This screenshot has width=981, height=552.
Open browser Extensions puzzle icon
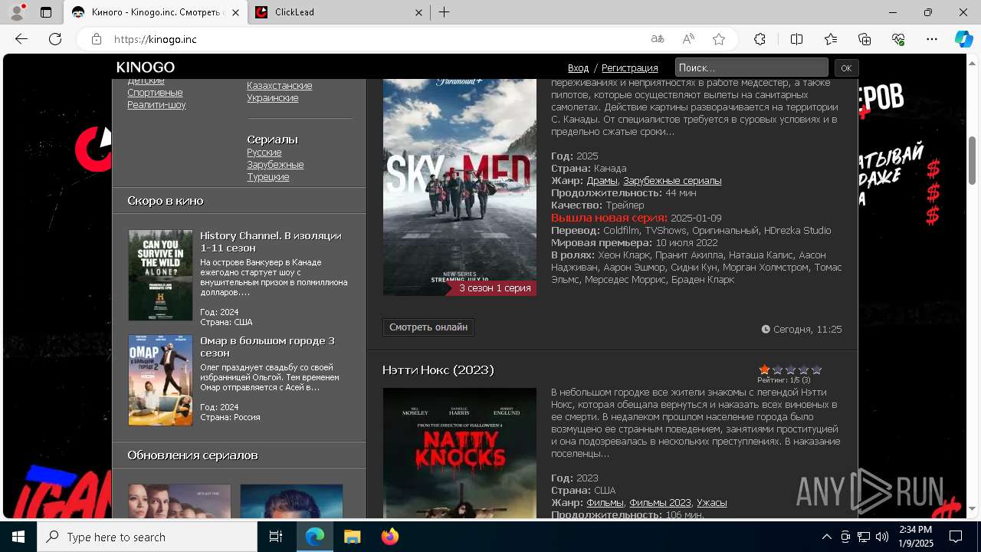click(760, 39)
